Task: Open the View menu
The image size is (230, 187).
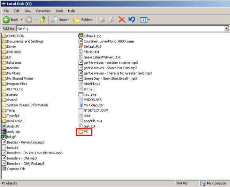Action: coord(28,11)
